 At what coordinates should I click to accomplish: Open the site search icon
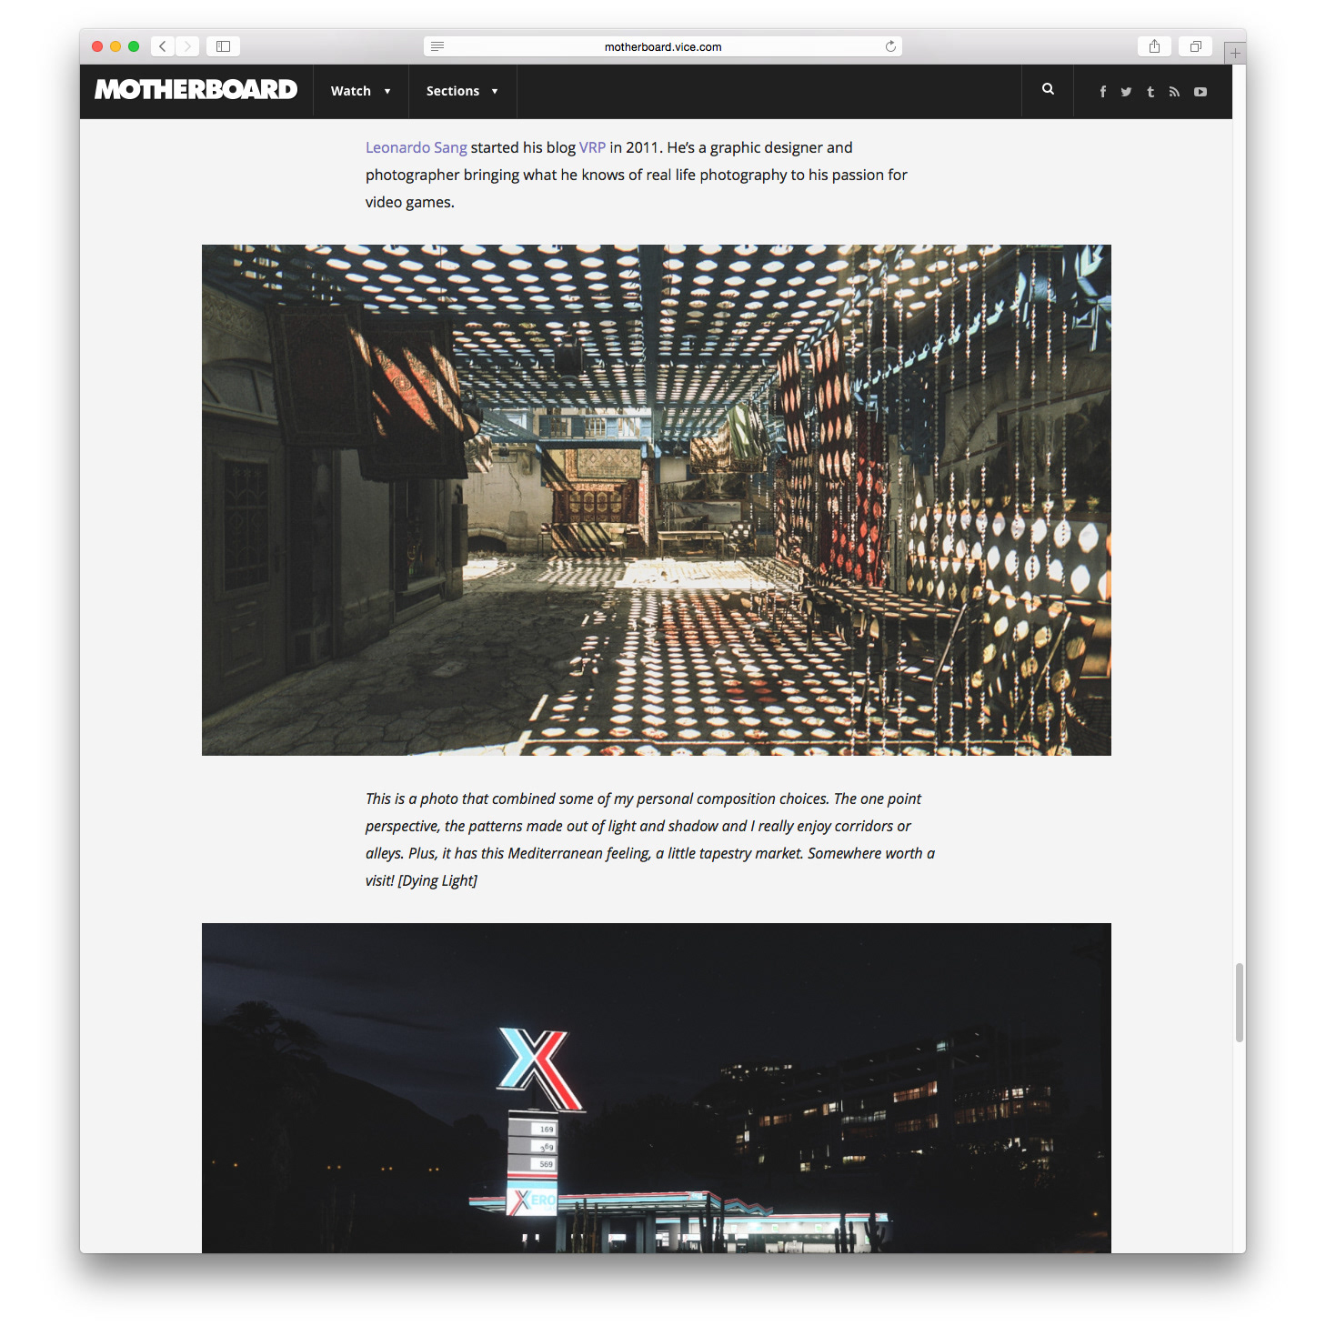(1048, 89)
